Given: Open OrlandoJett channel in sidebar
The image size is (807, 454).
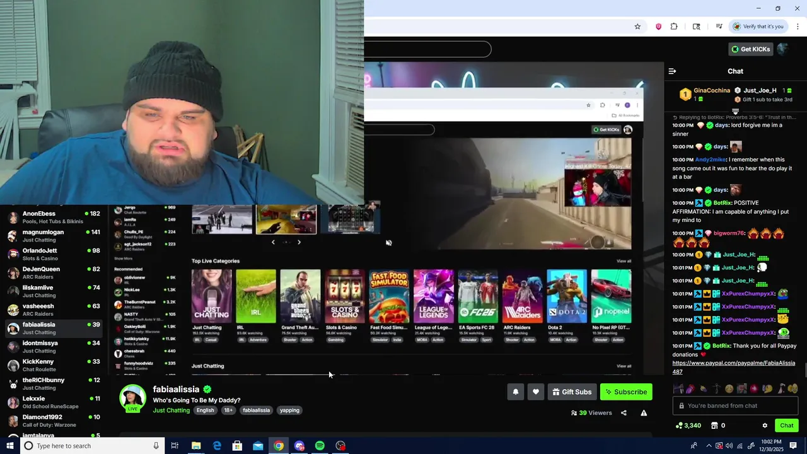Looking at the screenshot, I should pos(53,254).
